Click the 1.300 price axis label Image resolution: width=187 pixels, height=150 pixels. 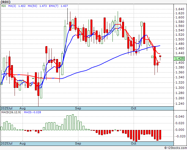point(180,88)
